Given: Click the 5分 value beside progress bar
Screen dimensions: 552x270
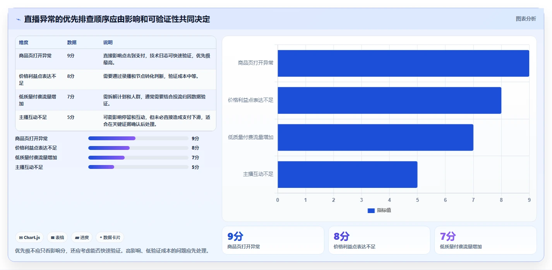Looking at the screenshot, I should coord(195,167).
